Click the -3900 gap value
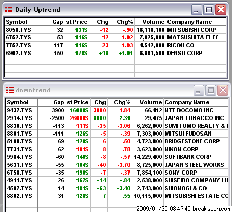The width and height of the screenshot is (232, 212). [57, 110]
